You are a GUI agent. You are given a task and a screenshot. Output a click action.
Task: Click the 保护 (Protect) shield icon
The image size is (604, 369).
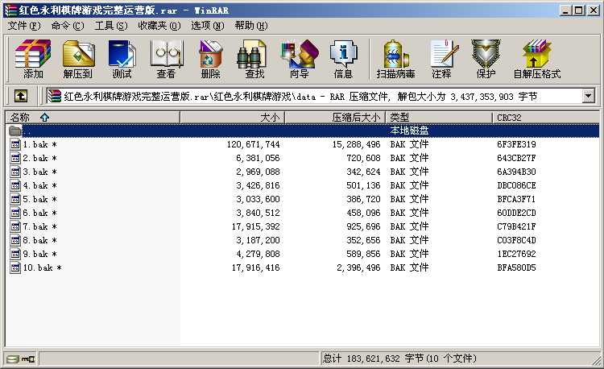[486, 59]
